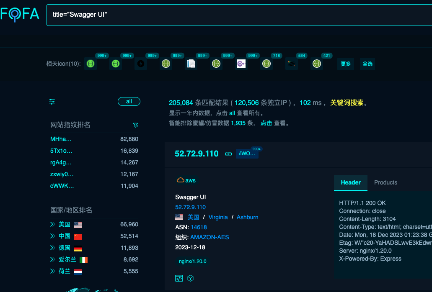Open the cube product icon
Screen dimensions: 432x292
click(x=190, y=278)
